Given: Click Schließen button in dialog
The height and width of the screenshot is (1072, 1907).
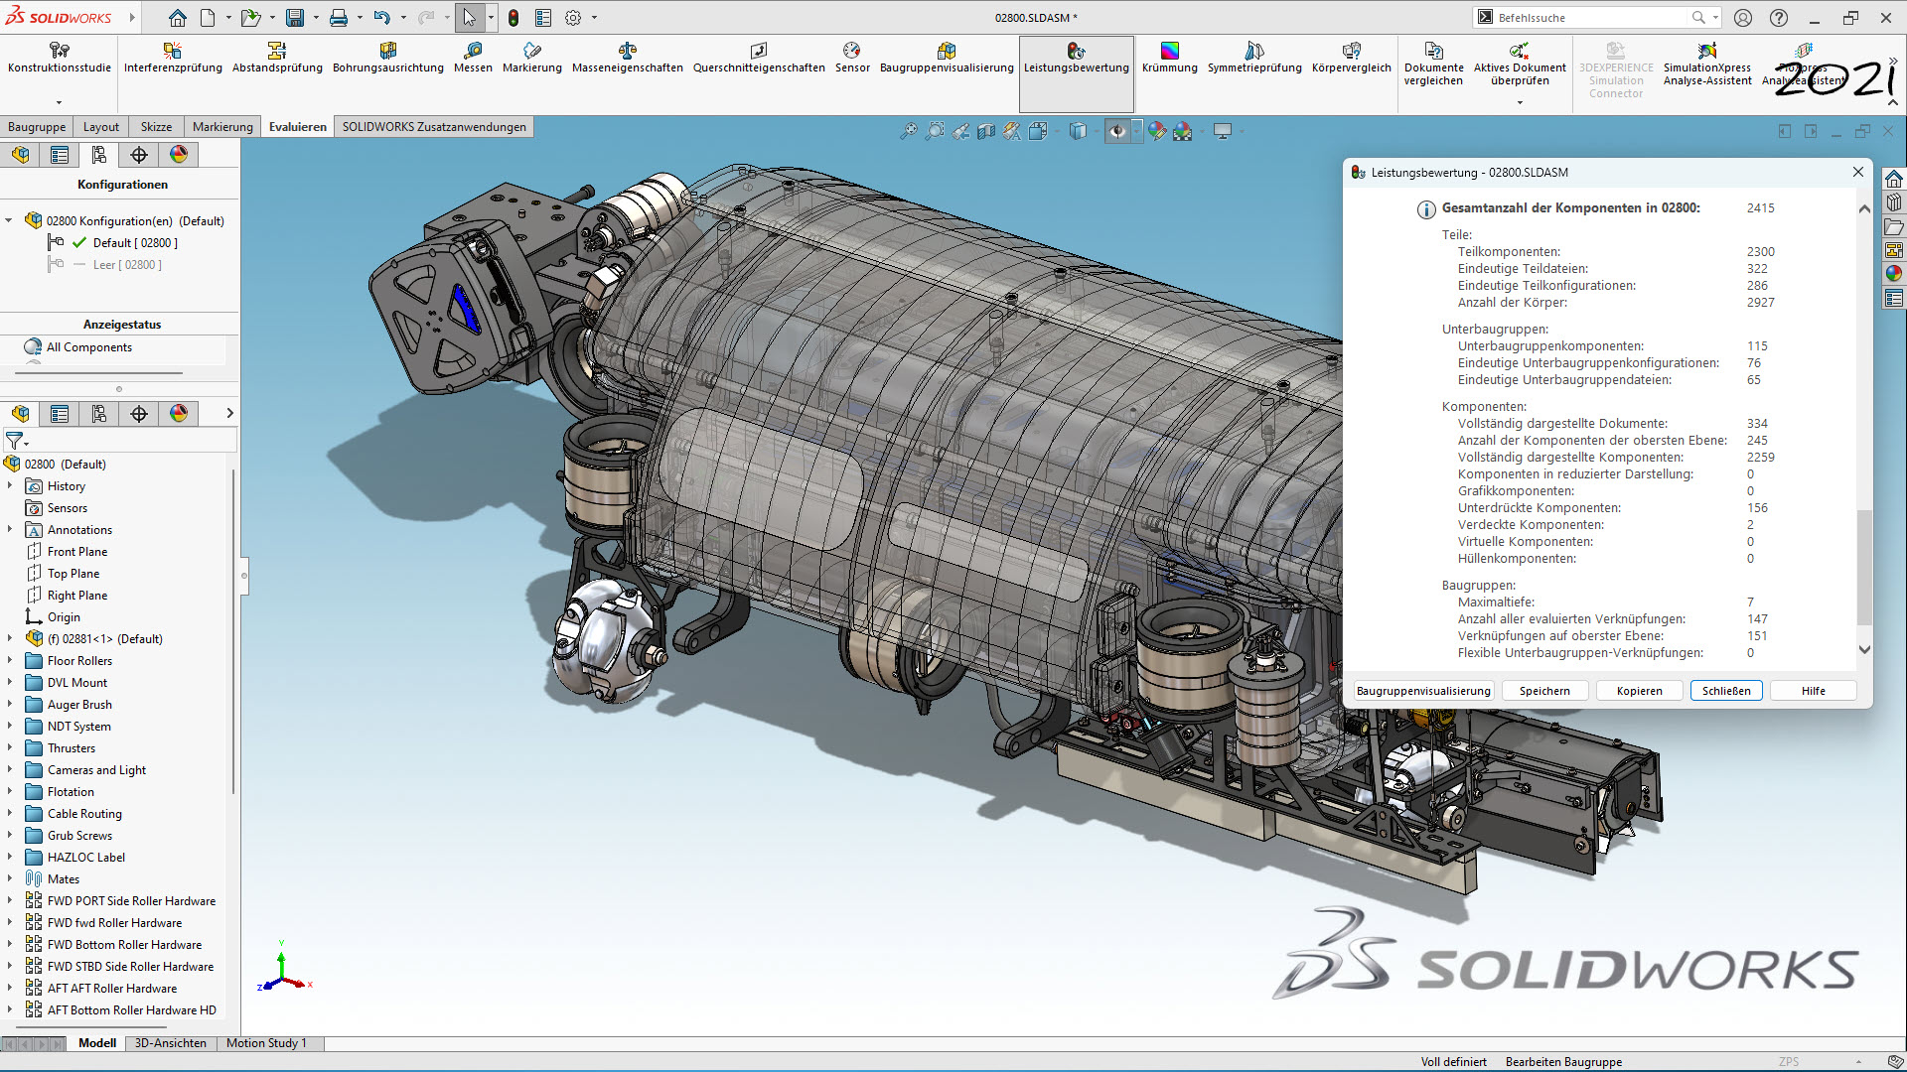Looking at the screenshot, I should click(1726, 691).
